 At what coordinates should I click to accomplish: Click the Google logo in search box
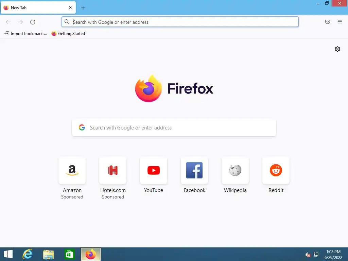(x=82, y=127)
